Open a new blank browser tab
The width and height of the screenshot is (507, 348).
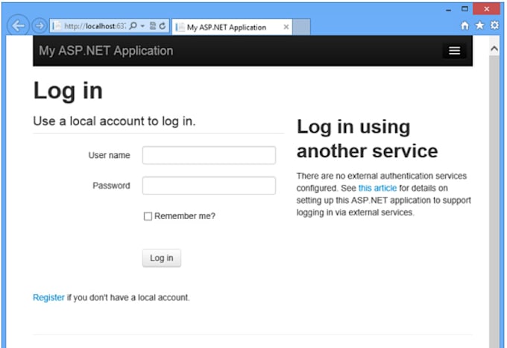coord(301,27)
